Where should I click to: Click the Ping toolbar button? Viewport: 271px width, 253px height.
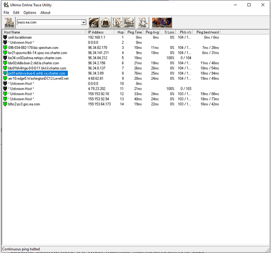117,23
